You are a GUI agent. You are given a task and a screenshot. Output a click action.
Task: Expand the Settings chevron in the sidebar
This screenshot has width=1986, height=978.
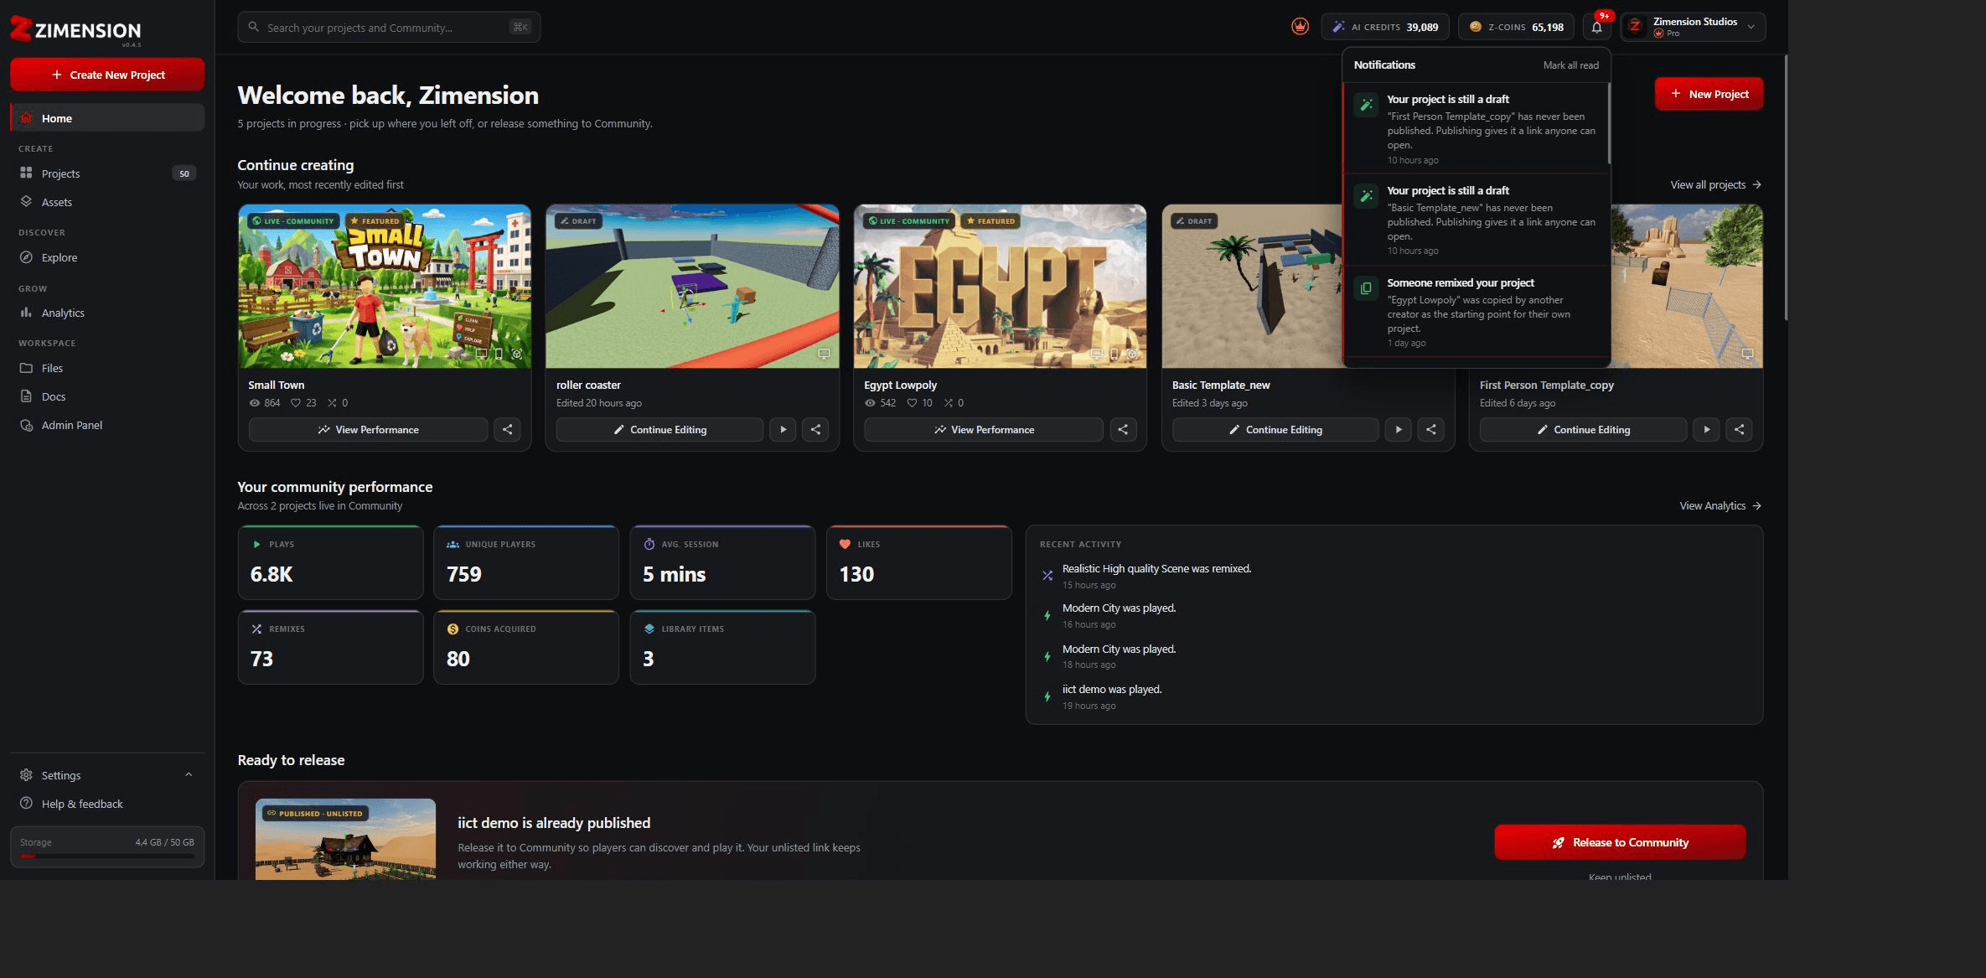[x=189, y=775]
